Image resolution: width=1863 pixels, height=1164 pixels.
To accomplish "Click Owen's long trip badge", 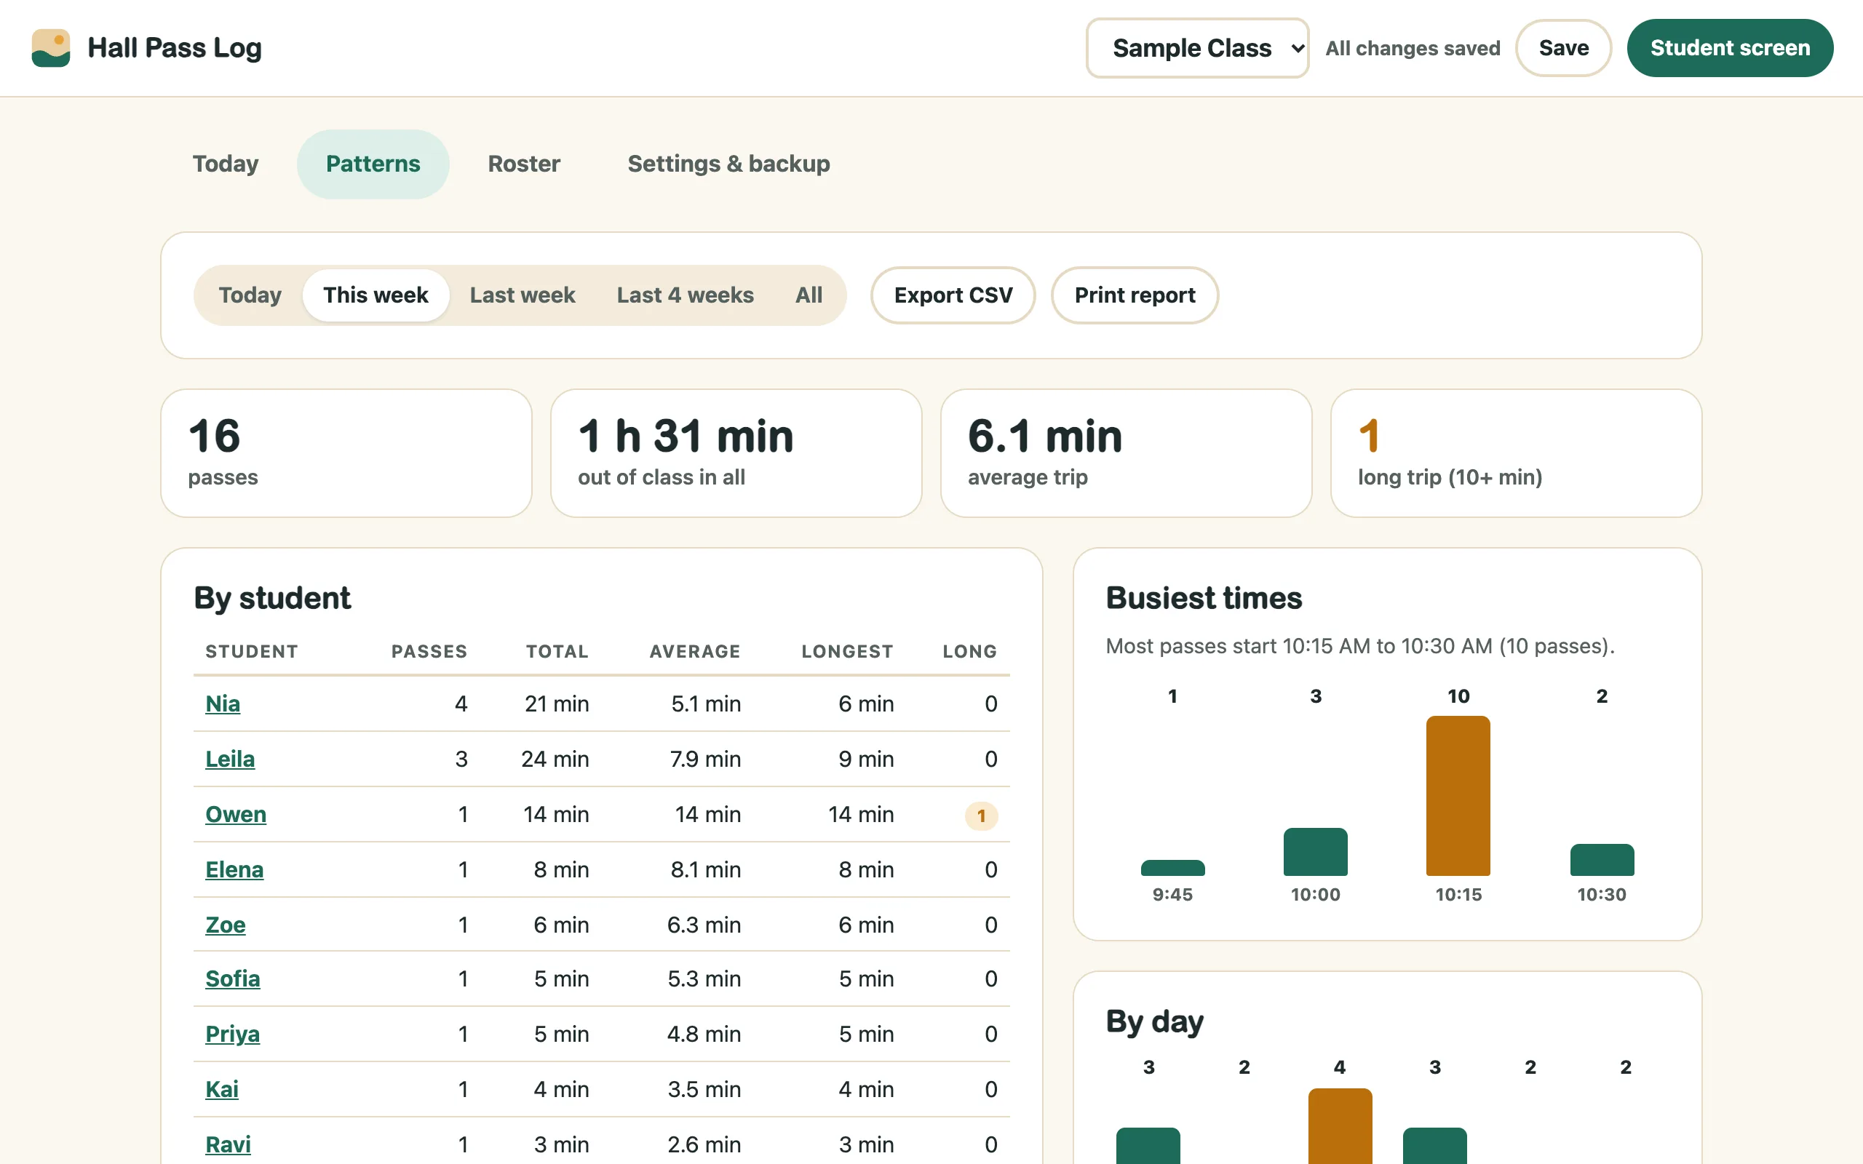I will (981, 816).
